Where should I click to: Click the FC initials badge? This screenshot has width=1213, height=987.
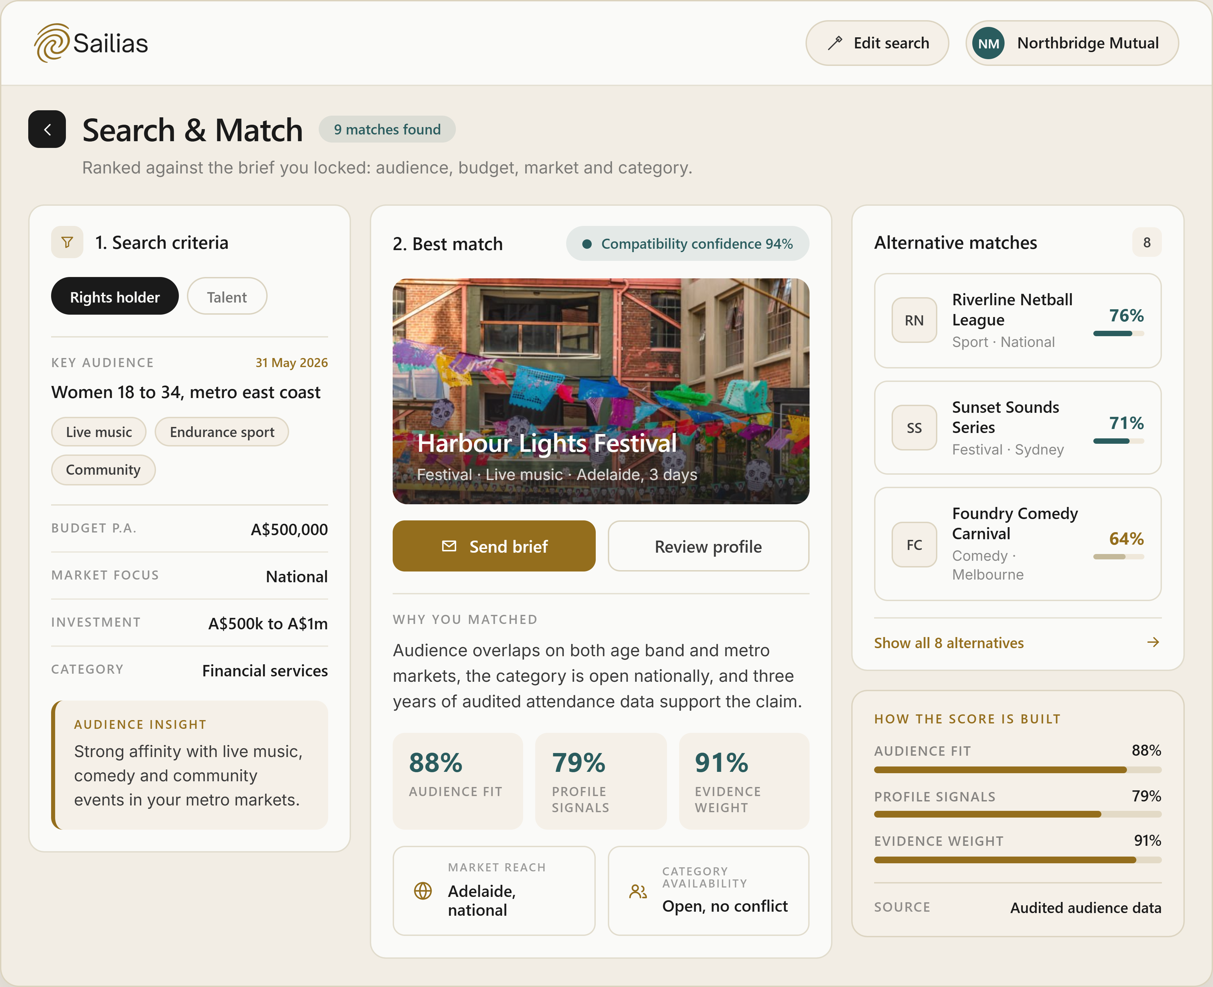914,545
